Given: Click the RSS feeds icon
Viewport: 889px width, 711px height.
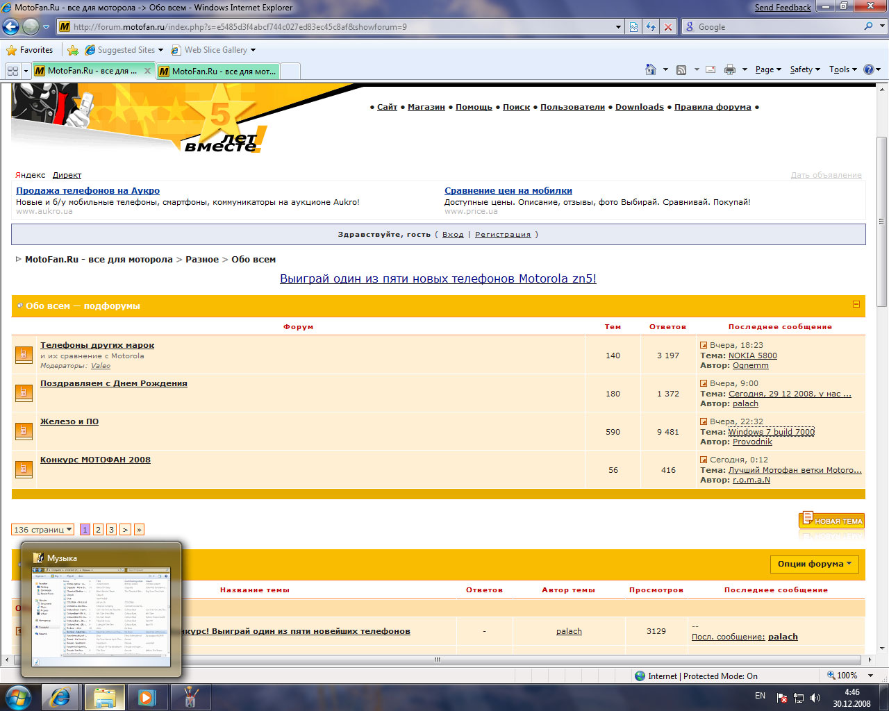Looking at the screenshot, I should tap(681, 69).
